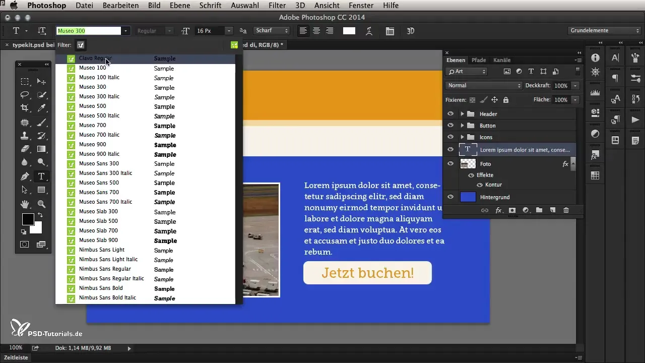This screenshot has width=645, height=363.
Task: Hide the Button group layer
Action: (450, 126)
